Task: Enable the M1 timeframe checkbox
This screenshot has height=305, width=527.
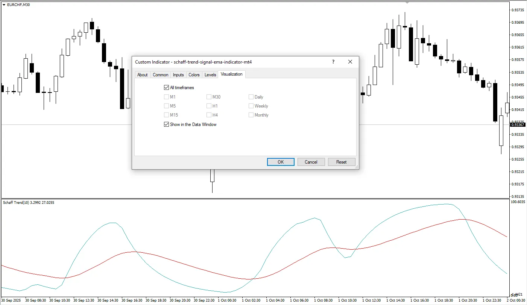Action: pyautogui.click(x=167, y=97)
